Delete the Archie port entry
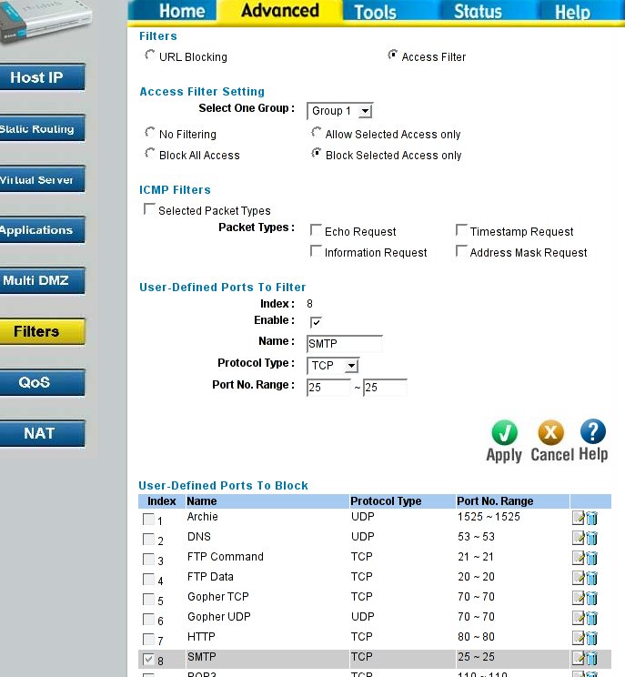Screen dimensions: 625x677 pyautogui.click(x=591, y=518)
